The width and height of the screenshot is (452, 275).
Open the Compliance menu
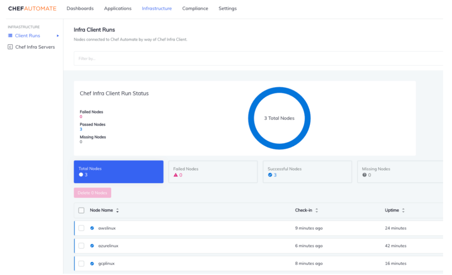195,9
